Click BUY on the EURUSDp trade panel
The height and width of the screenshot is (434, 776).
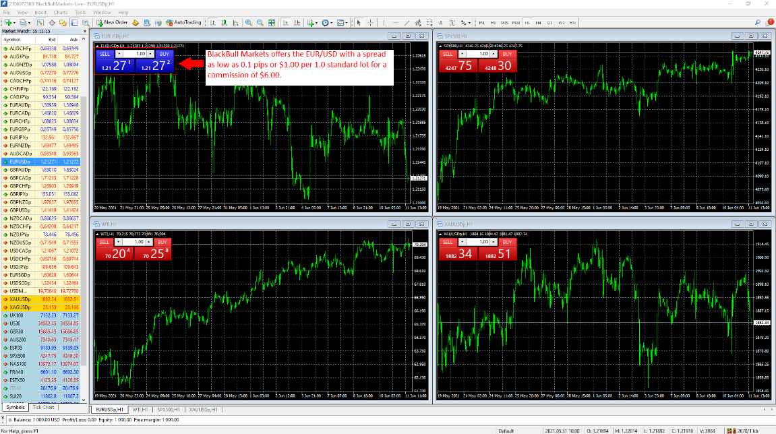[164, 53]
